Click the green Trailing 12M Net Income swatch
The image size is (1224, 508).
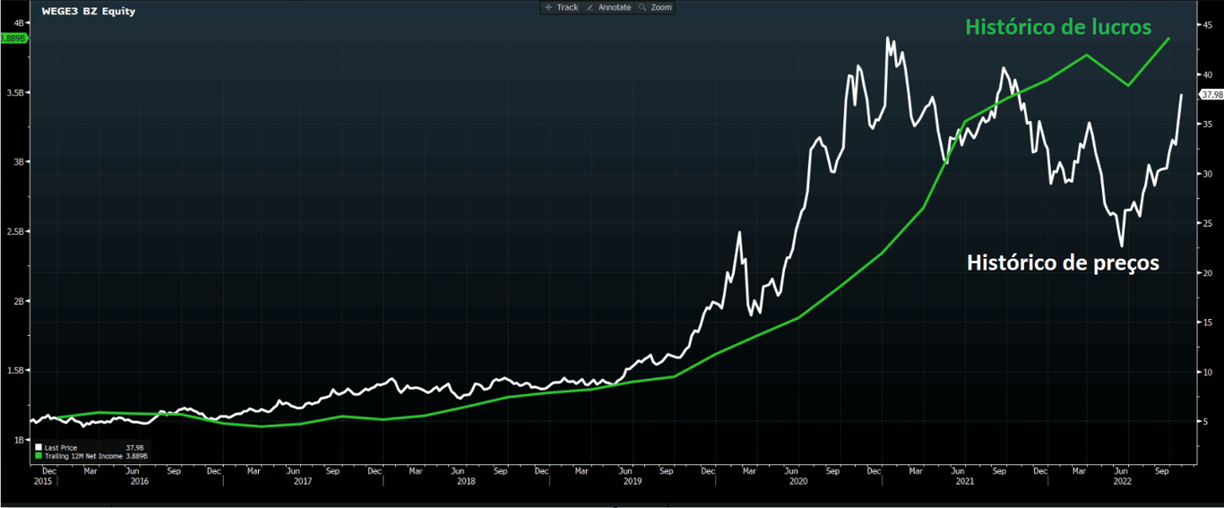(x=39, y=456)
